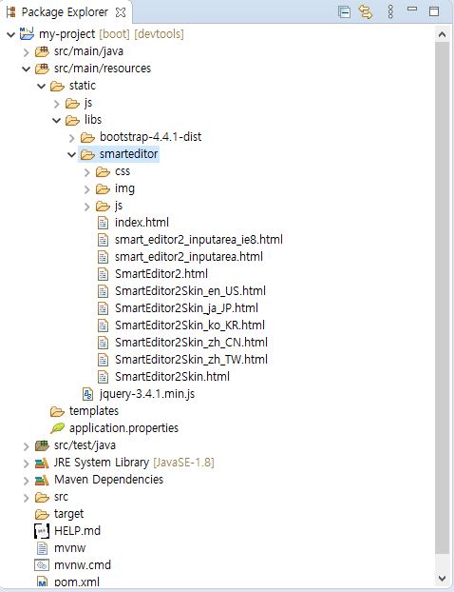Click the img folder icon

(x=104, y=188)
